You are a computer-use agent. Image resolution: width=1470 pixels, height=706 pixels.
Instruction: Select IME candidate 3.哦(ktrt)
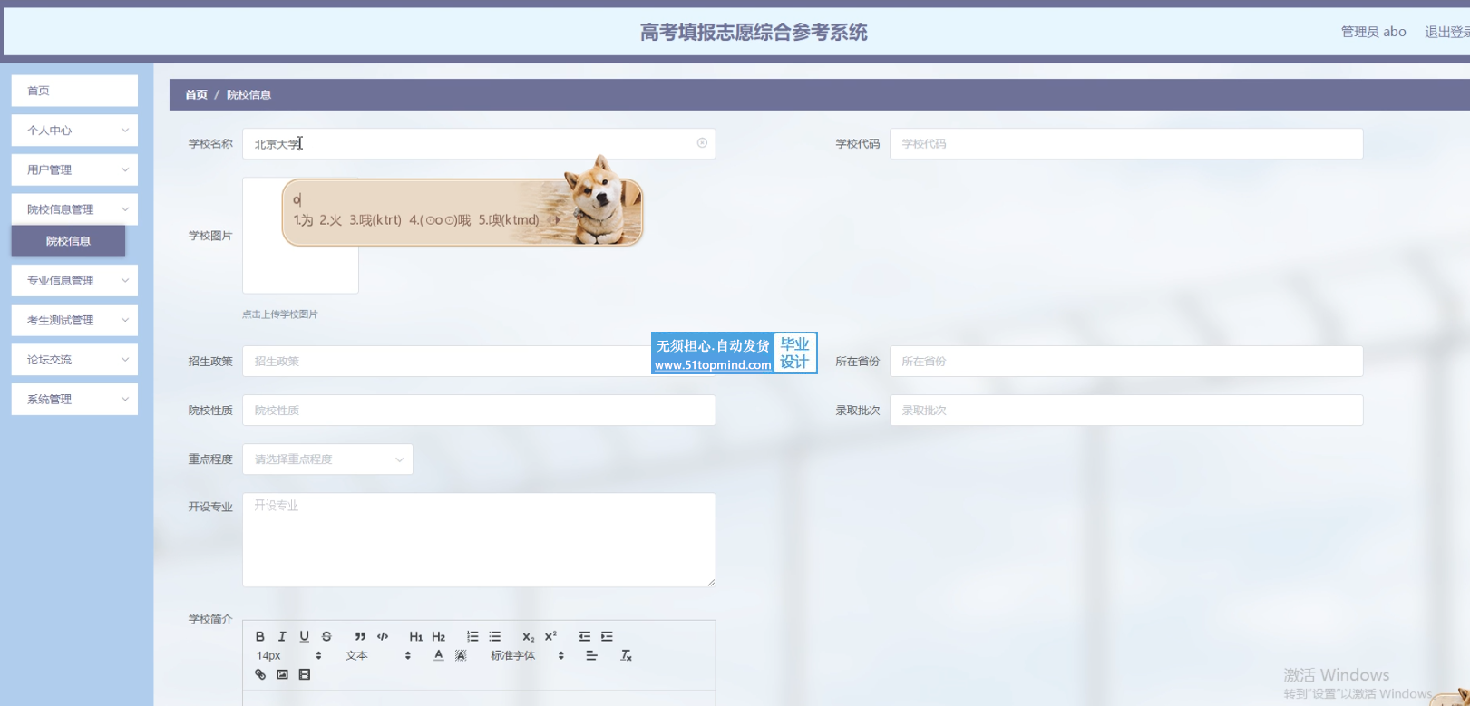coord(375,219)
